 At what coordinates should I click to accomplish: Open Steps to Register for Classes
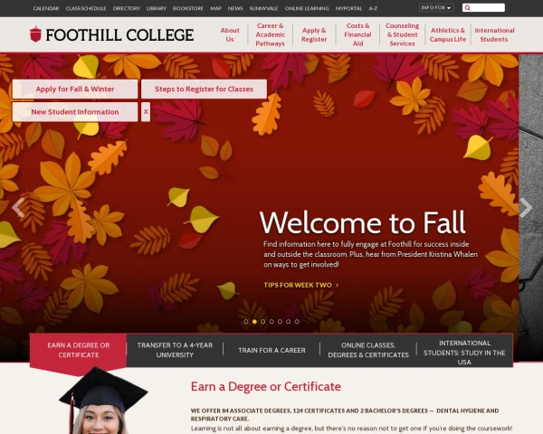[204, 89]
